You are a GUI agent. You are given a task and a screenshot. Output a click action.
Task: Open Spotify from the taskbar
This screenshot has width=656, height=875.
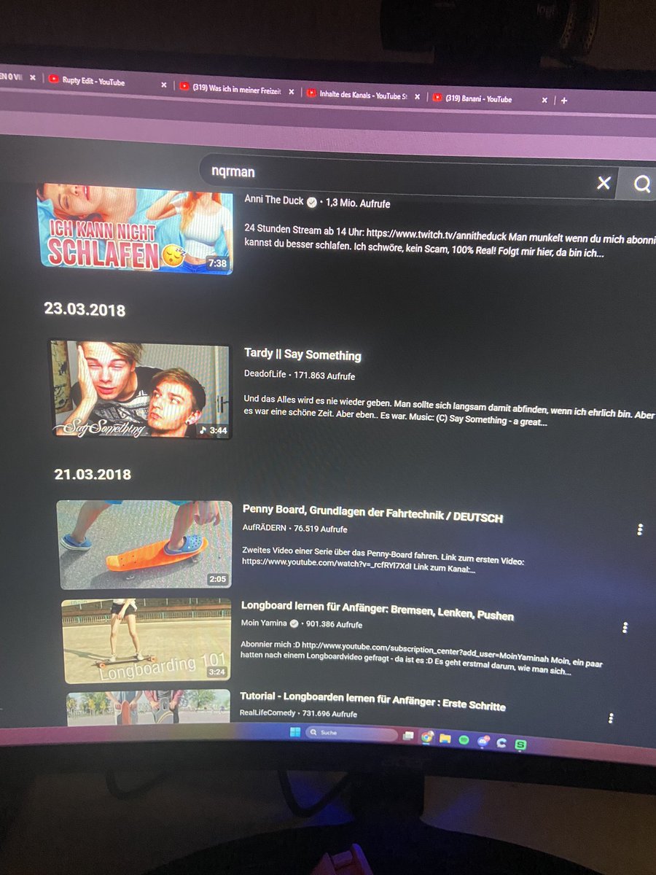coord(464,740)
